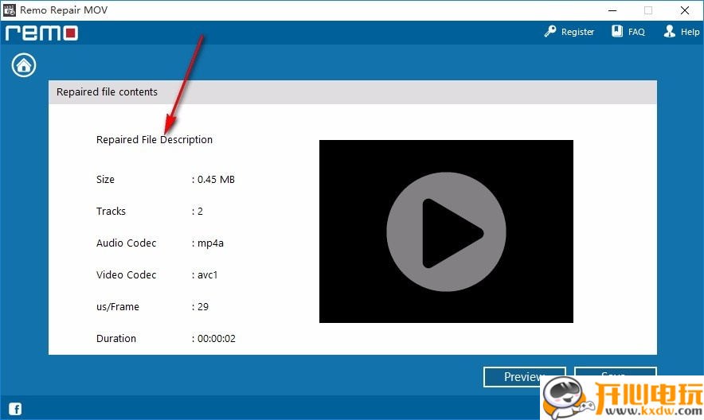This screenshot has width=704, height=420.
Task: Select the Help text link
Action: click(690, 33)
